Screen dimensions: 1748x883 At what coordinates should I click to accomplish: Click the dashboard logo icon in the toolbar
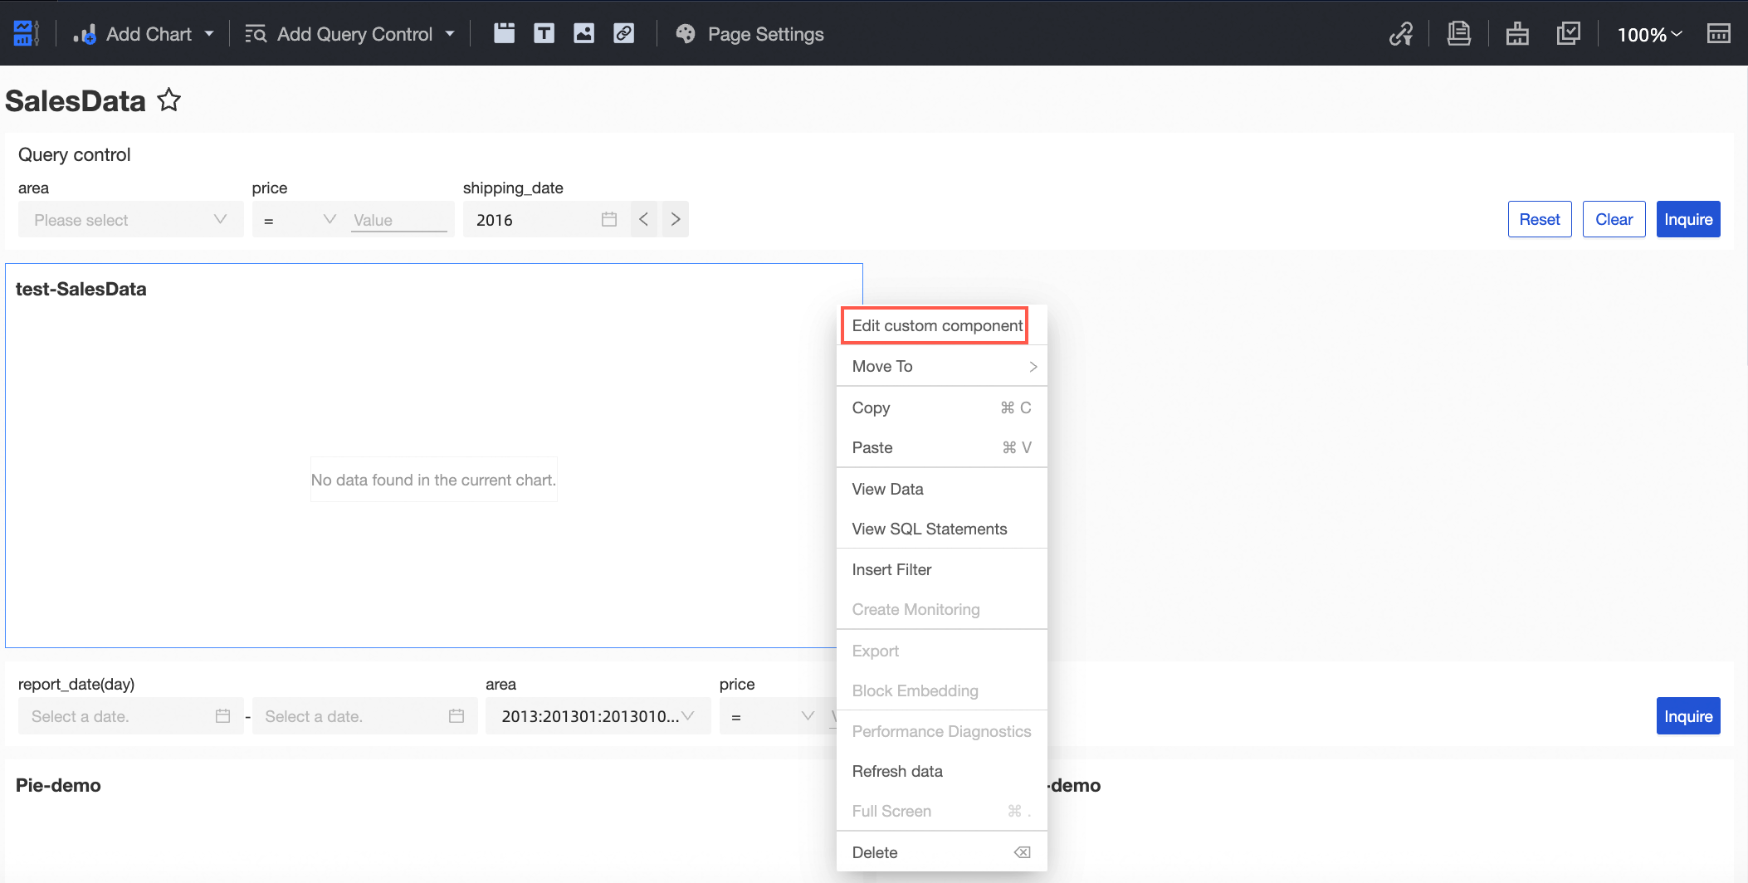pos(26,33)
